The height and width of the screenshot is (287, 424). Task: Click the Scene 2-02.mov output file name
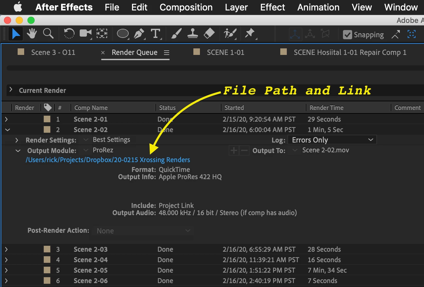click(x=326, y=150)
